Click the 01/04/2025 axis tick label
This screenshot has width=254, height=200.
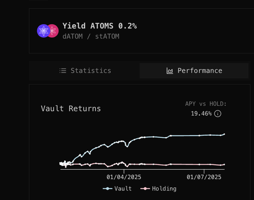[x=124, y=177]
